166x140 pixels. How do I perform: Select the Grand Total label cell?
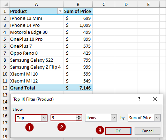36,88
